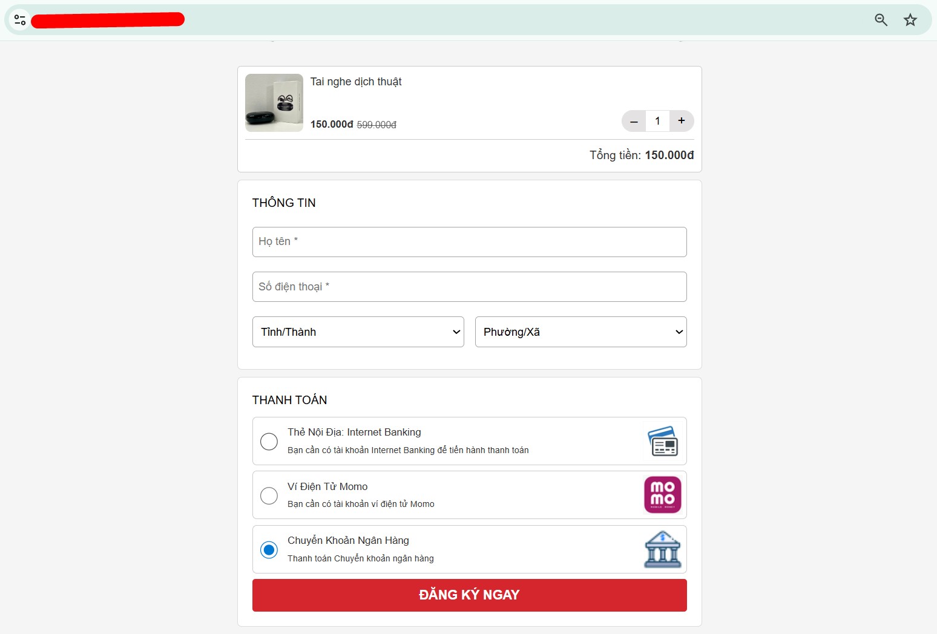The width and height of the screenshot is (937, 634).
Task: Focus the Số điện thoại input field
Action: pos(469,287)
